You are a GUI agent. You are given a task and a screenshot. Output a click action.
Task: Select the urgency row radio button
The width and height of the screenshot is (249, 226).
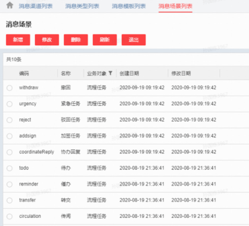[x=10, y=104]
